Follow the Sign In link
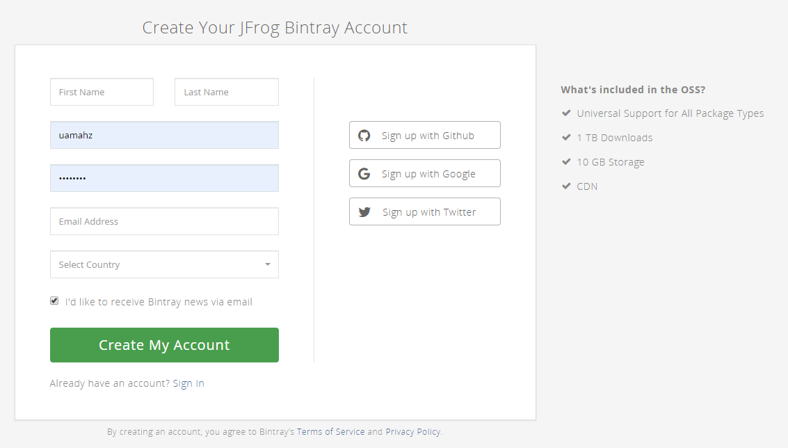 188,383
